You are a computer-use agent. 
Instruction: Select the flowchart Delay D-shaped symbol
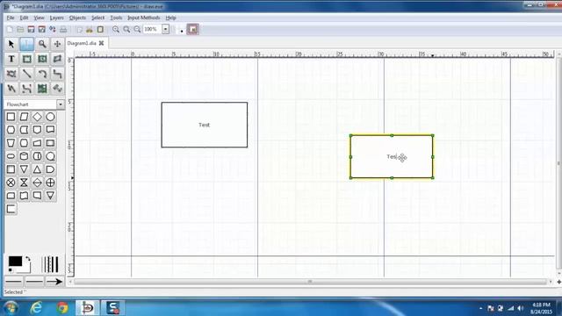[51, 169]
